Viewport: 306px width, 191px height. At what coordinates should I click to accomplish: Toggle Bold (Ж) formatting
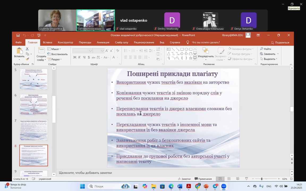(x=75, y=57)
